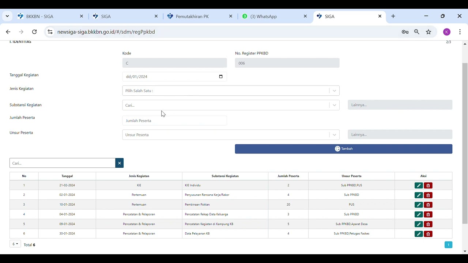Delete the Data Pelayanan KB row
Image resolution: width=468 pixels, height=263 pixels.
(x=428, y=234)
